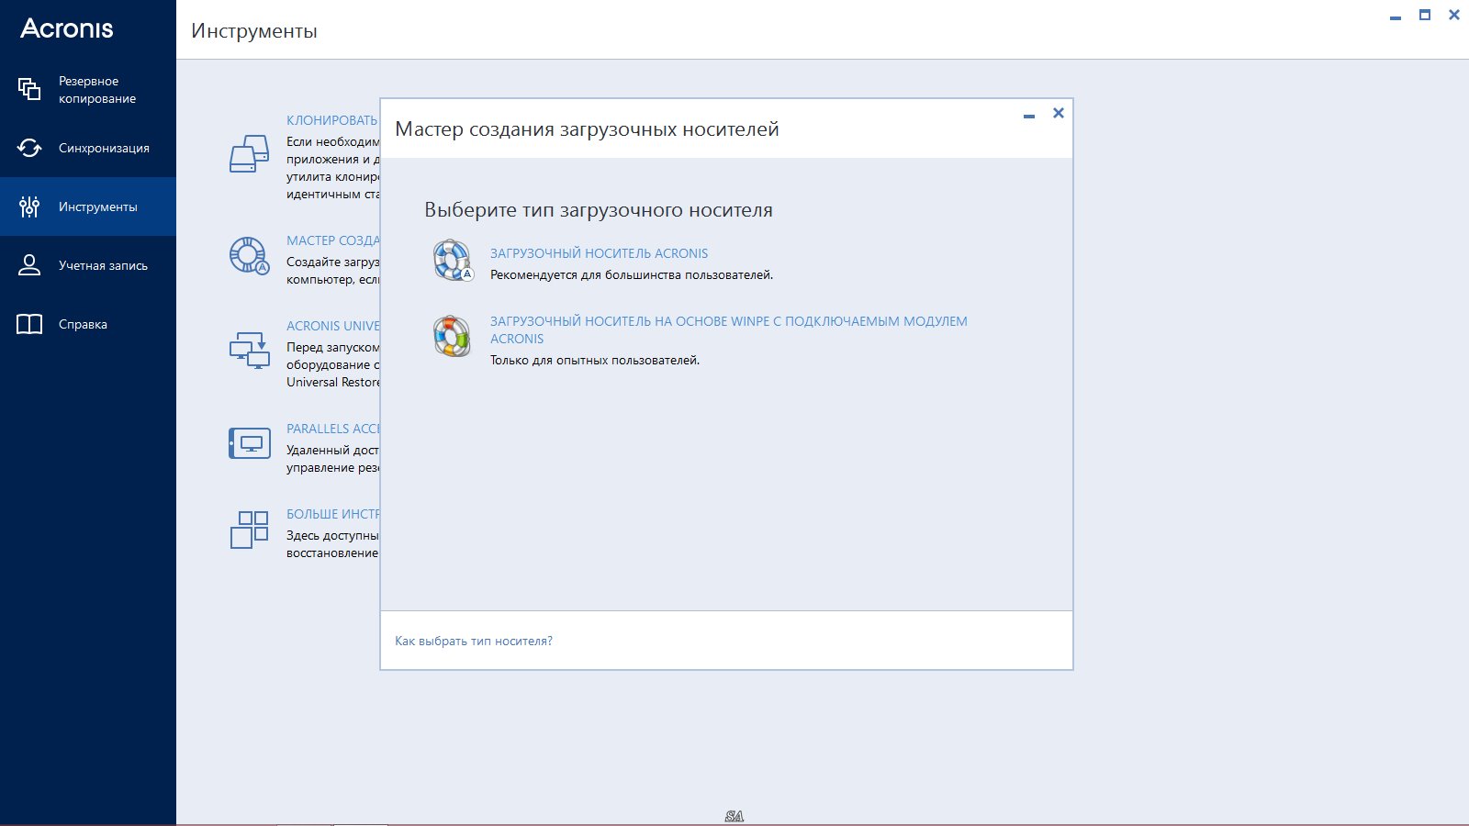This screenshot has width=1469, height=826.
Task: Click the Инструменты page heading
Action: (254, 31)
